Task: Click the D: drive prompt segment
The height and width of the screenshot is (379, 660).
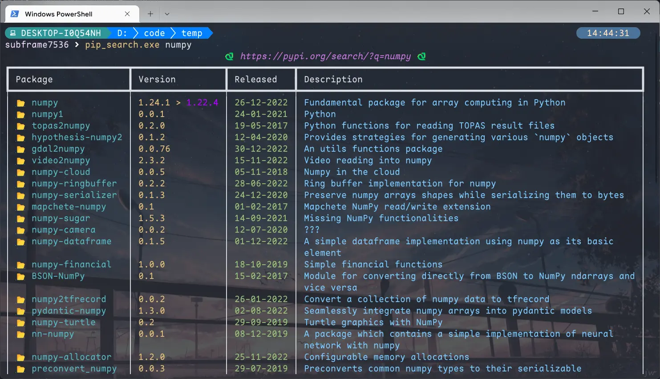Action: tap(122, 33)
